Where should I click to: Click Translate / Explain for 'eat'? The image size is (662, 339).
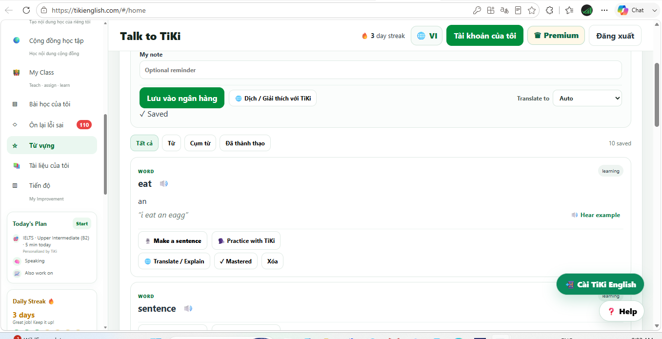click(x=174, y=261)
